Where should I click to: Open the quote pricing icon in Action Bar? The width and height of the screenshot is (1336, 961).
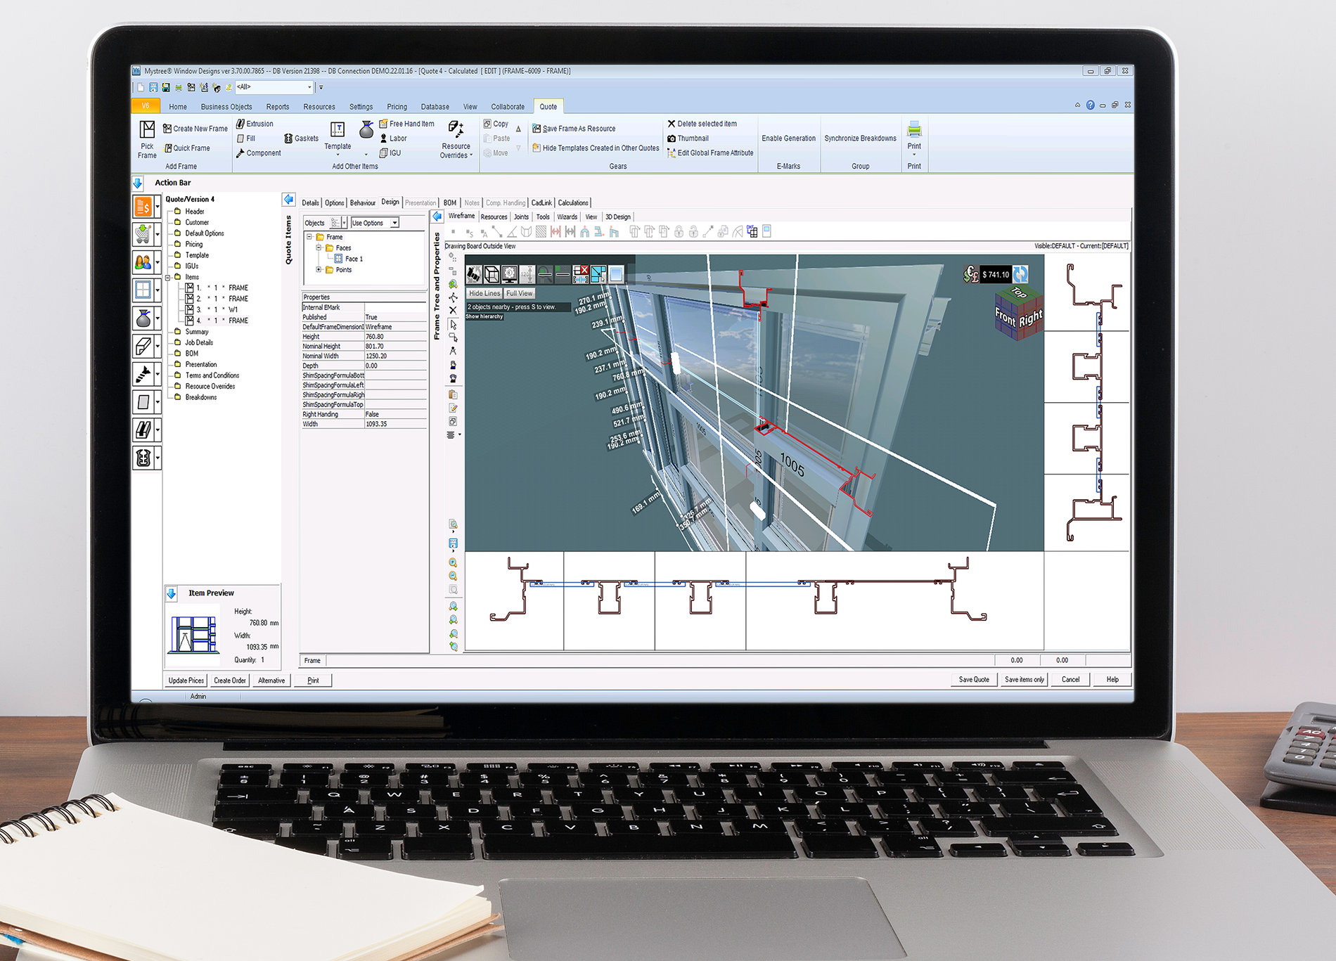point(143,207)
